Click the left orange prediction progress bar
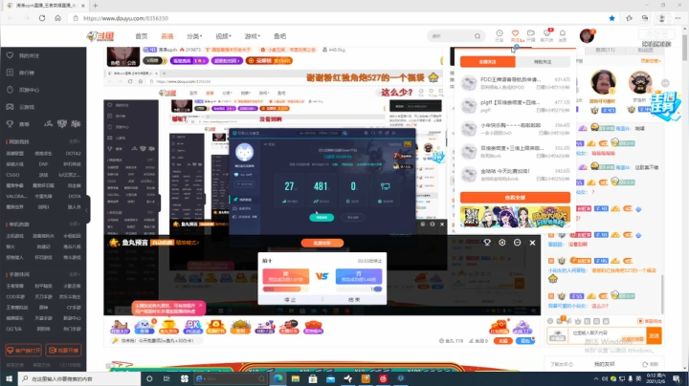The width and height of the screenshot is (689, 386). tap(285, 289)
